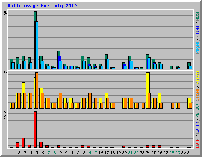Click the green Hits bar for day 17
Image resolution: width=202 pixels, height=157 pixels.
pyautogui.click(x=106, y=57)
